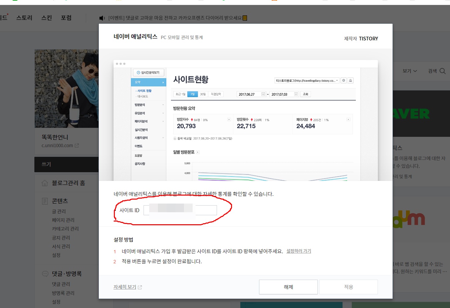The width and height of the screenshot is (450, 308).
Task: Click the external link icon beside c.unni1000.com
Action: click(77, 145)
